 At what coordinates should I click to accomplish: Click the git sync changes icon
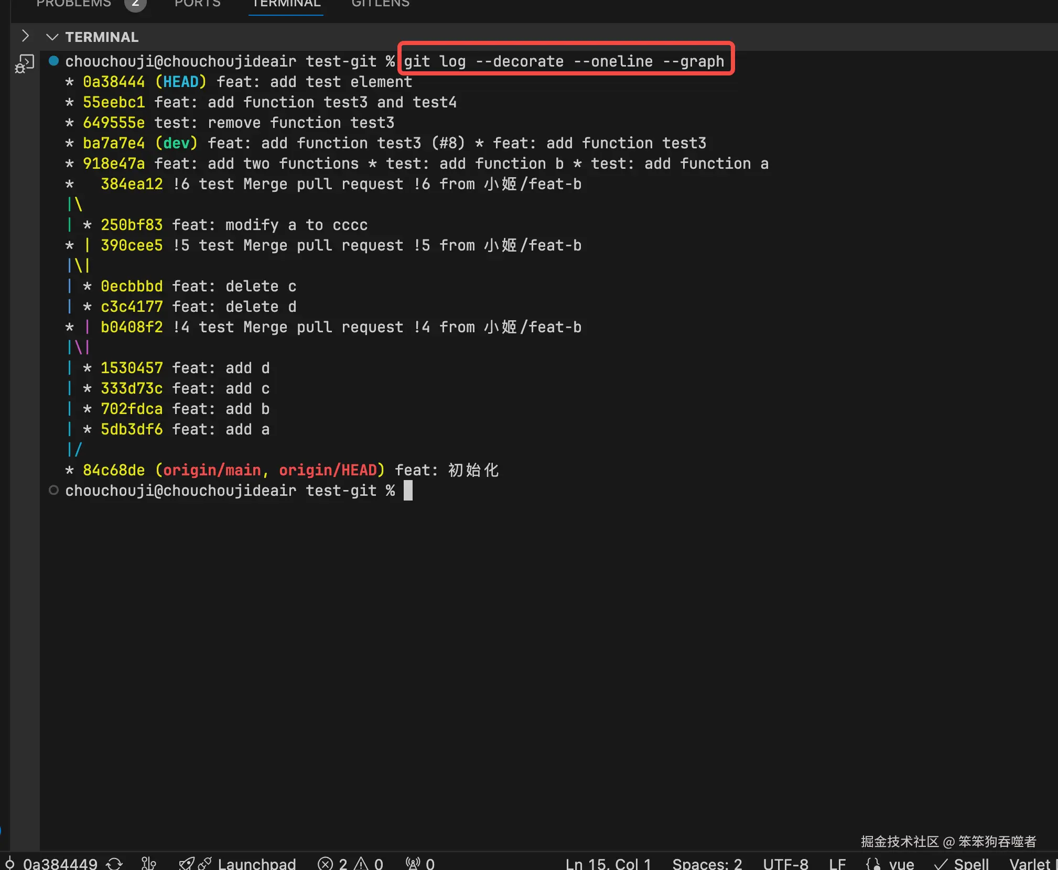pyautogui.click(x=114, y=863)
